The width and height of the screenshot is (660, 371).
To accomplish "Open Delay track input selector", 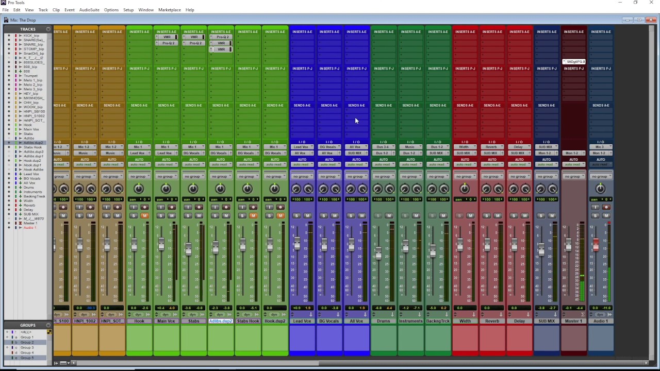I will point(519,147).
